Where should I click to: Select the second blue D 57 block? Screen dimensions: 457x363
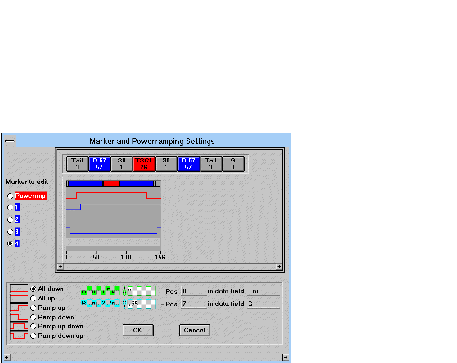[x=189, y=164]
